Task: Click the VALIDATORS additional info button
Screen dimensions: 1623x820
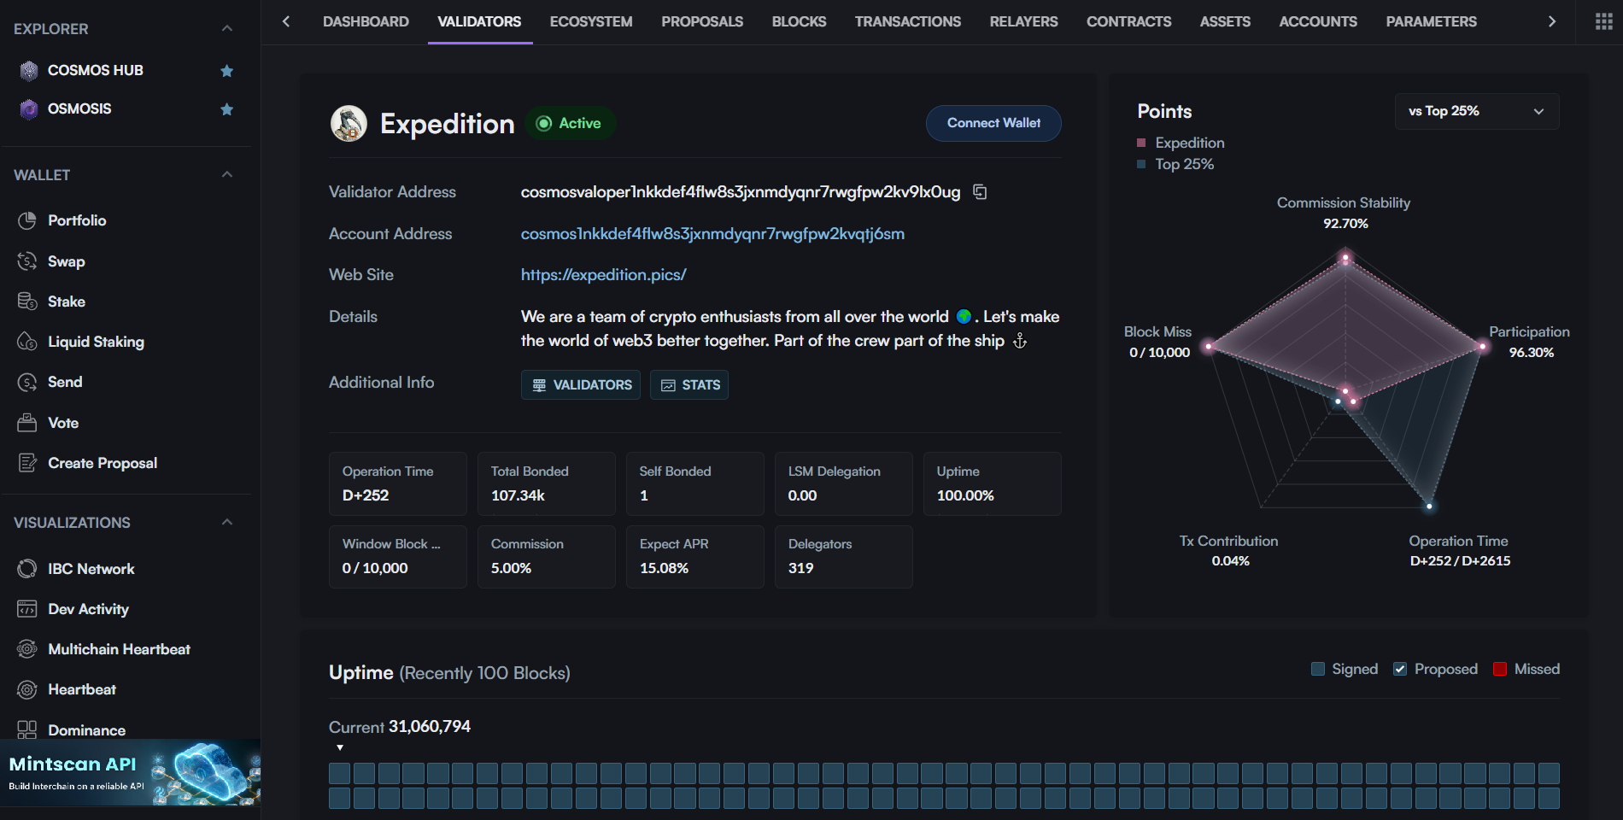Action: click(x=581, y=384)
